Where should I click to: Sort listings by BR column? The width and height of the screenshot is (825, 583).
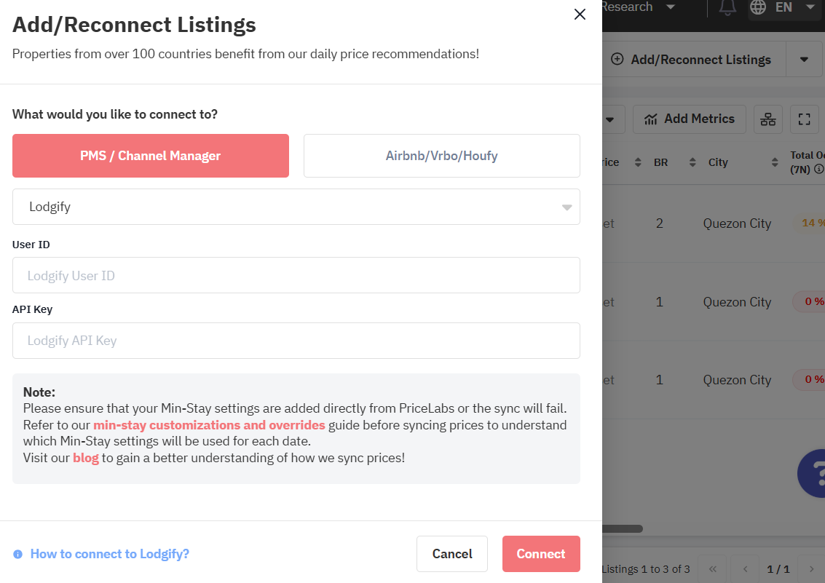tap(692, 162)
